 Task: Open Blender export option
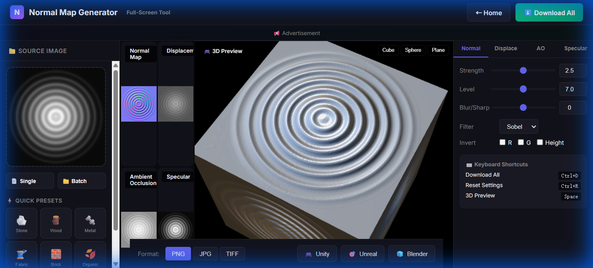[412, 254]
